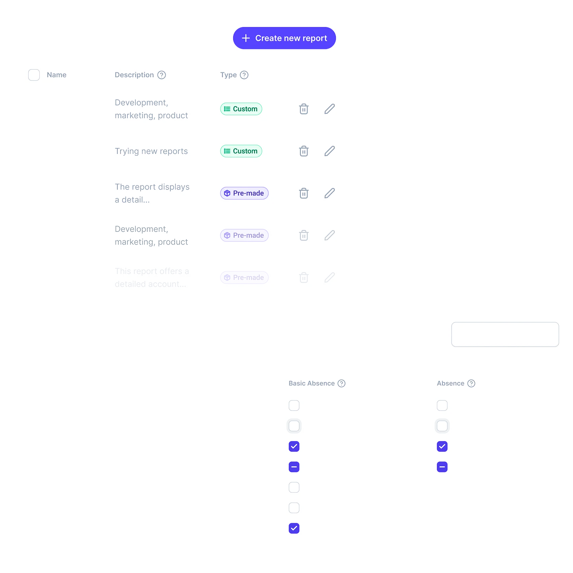
Task: Open the Type column help tooltip
Action: (x=244, y=75)
